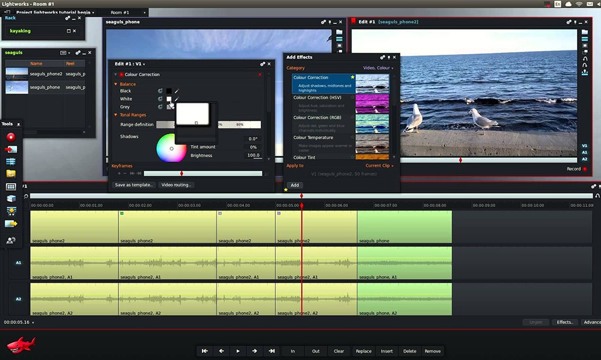Viewport: 601px width, 360px height.
Task: Click the email icon in the system tray
Action: click(590, 4)
